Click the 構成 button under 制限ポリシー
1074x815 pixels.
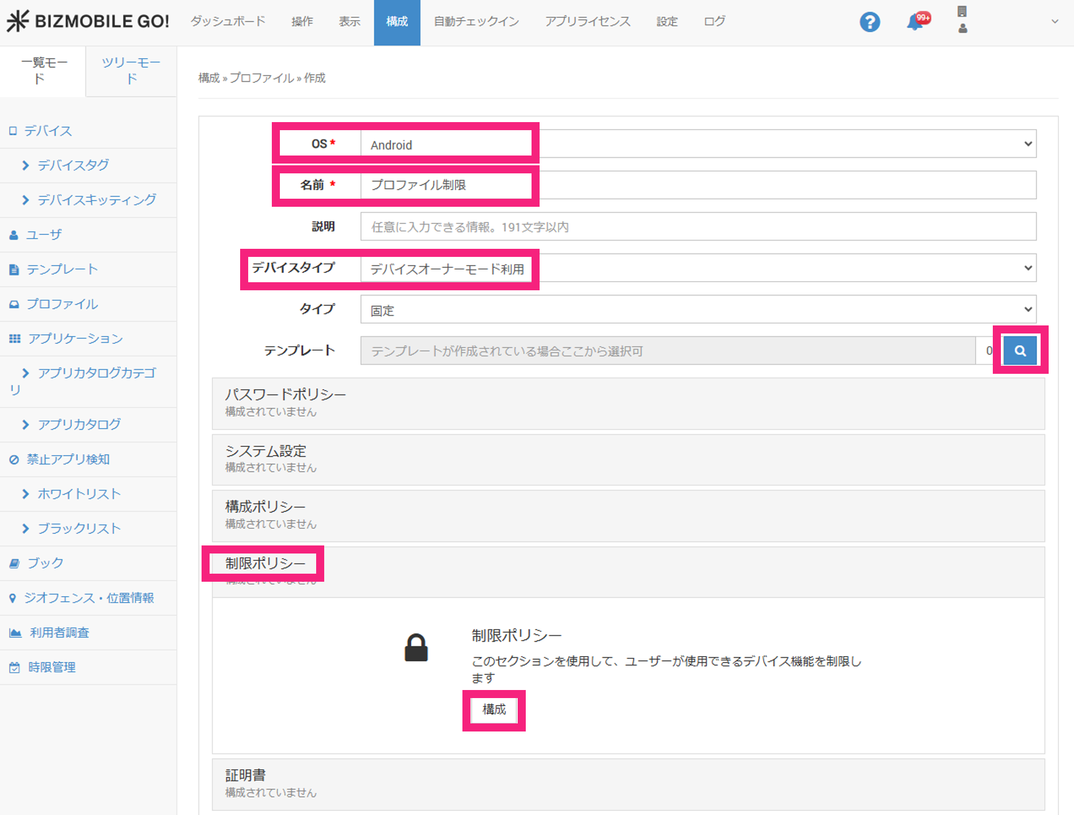[494, 710]
